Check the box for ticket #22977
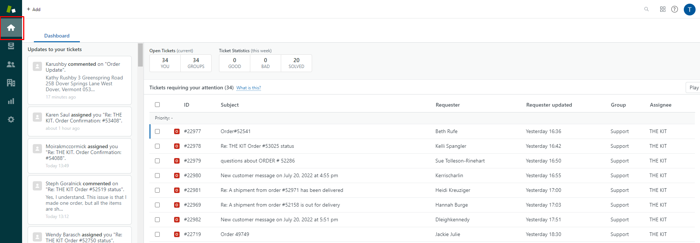700x243 pixels. tap(158, 131)
